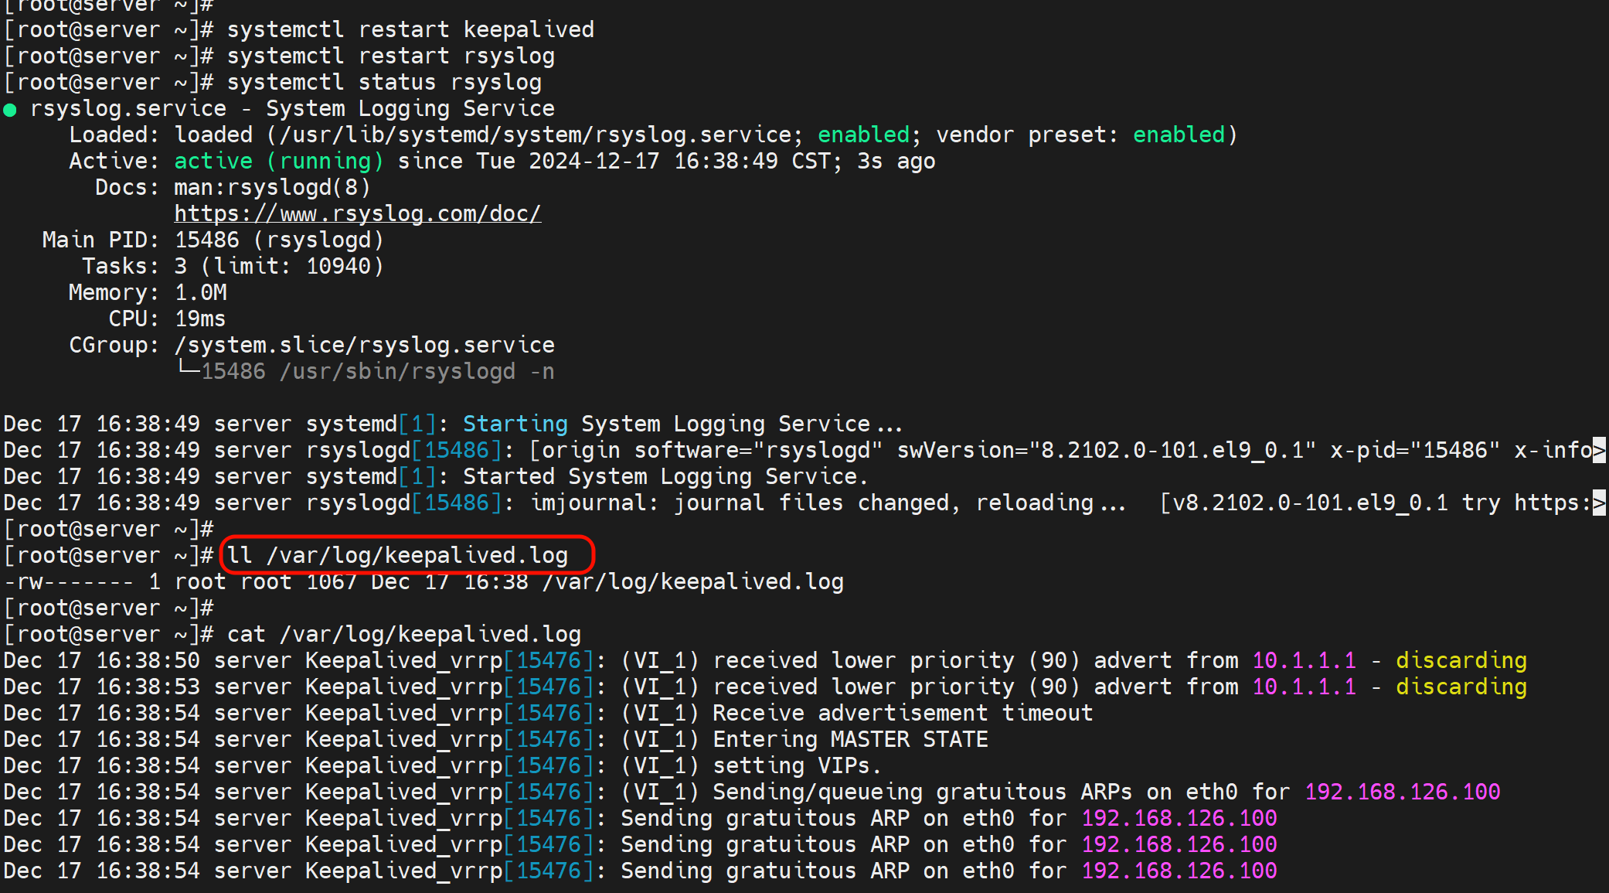Click the 16:38:53 'received lower priority' log line

(x=765, y=687)
